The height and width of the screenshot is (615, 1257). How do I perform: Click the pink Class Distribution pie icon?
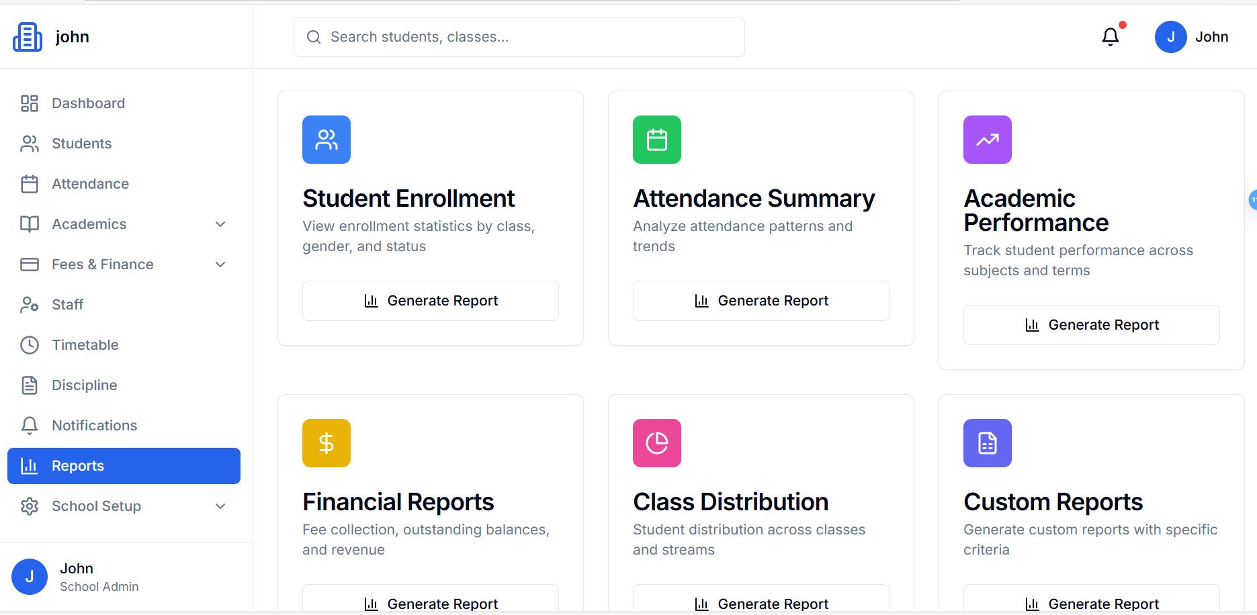[657, 443]
